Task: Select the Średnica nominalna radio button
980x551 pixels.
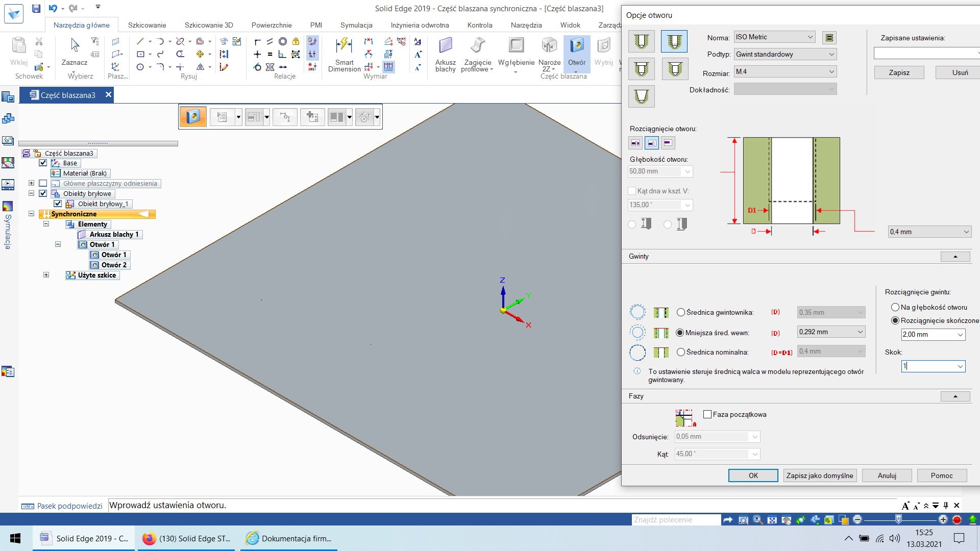Action: click(681, 352)
